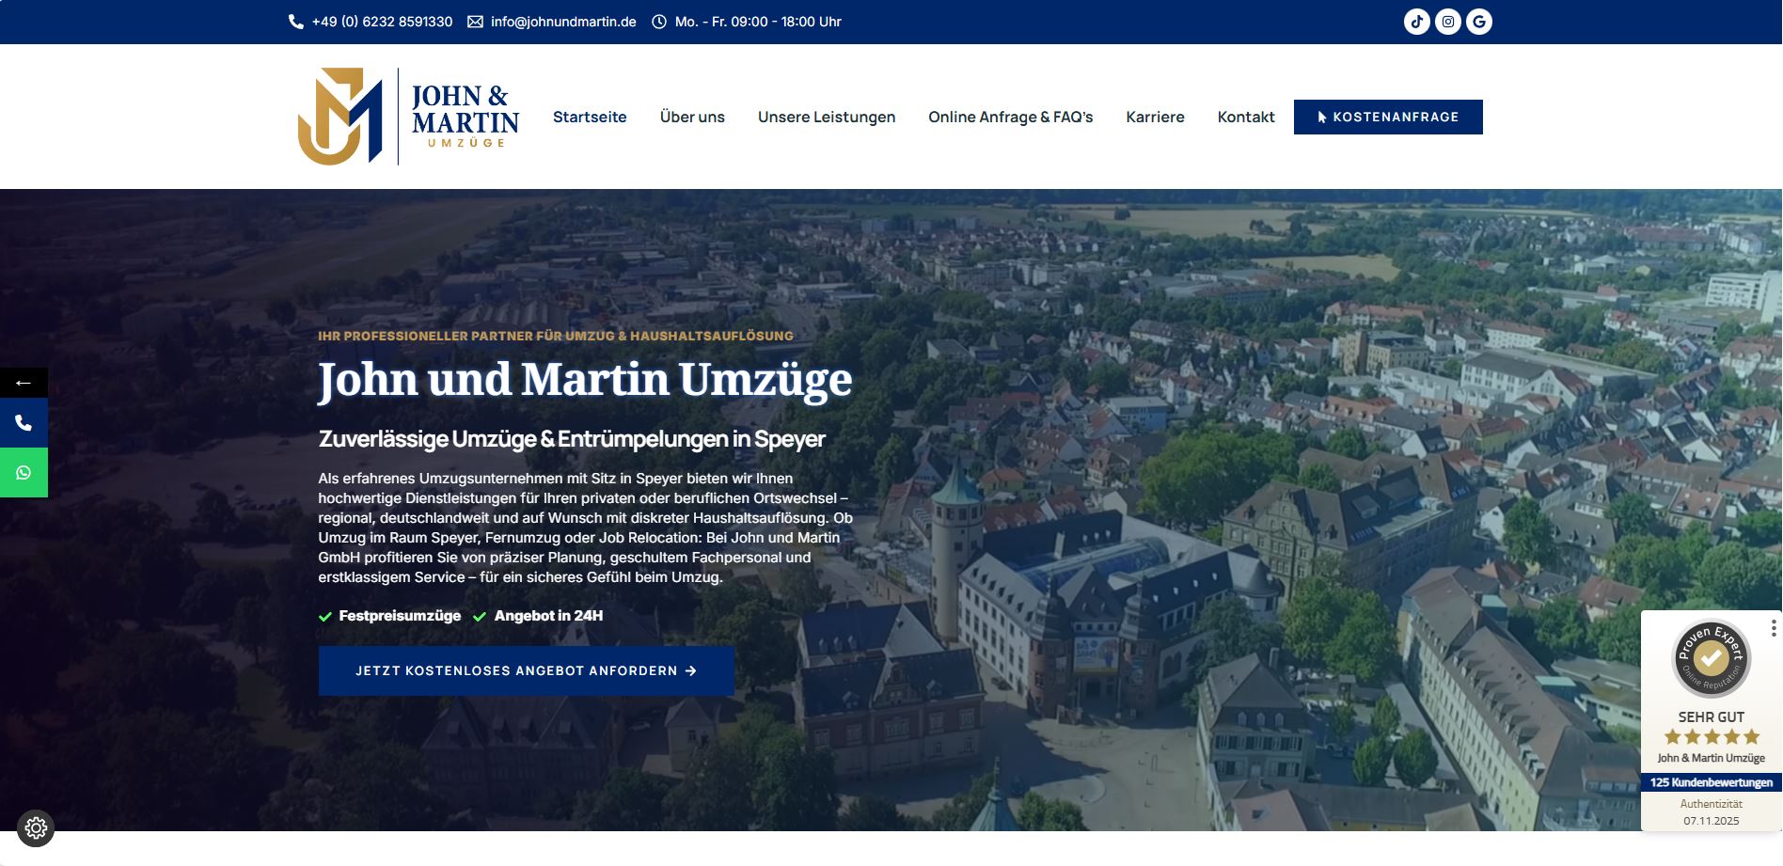
Task: Open the Google profile icon
Action: (x=1479, y=22)
